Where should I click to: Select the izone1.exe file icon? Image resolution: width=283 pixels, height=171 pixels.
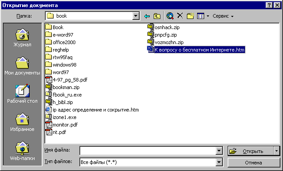[49, 117]
